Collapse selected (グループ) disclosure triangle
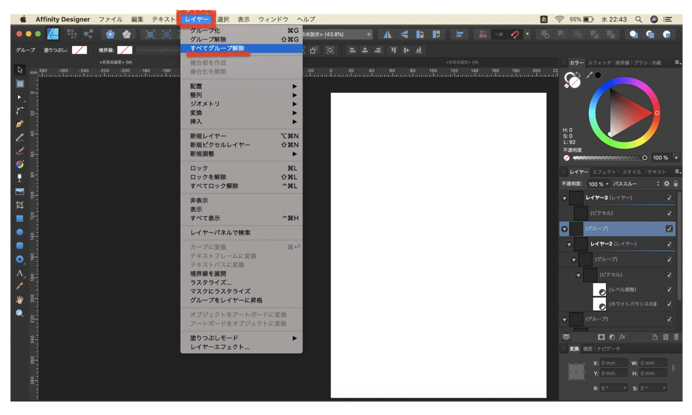Screen dimensions: 692x415 point(565,229)
